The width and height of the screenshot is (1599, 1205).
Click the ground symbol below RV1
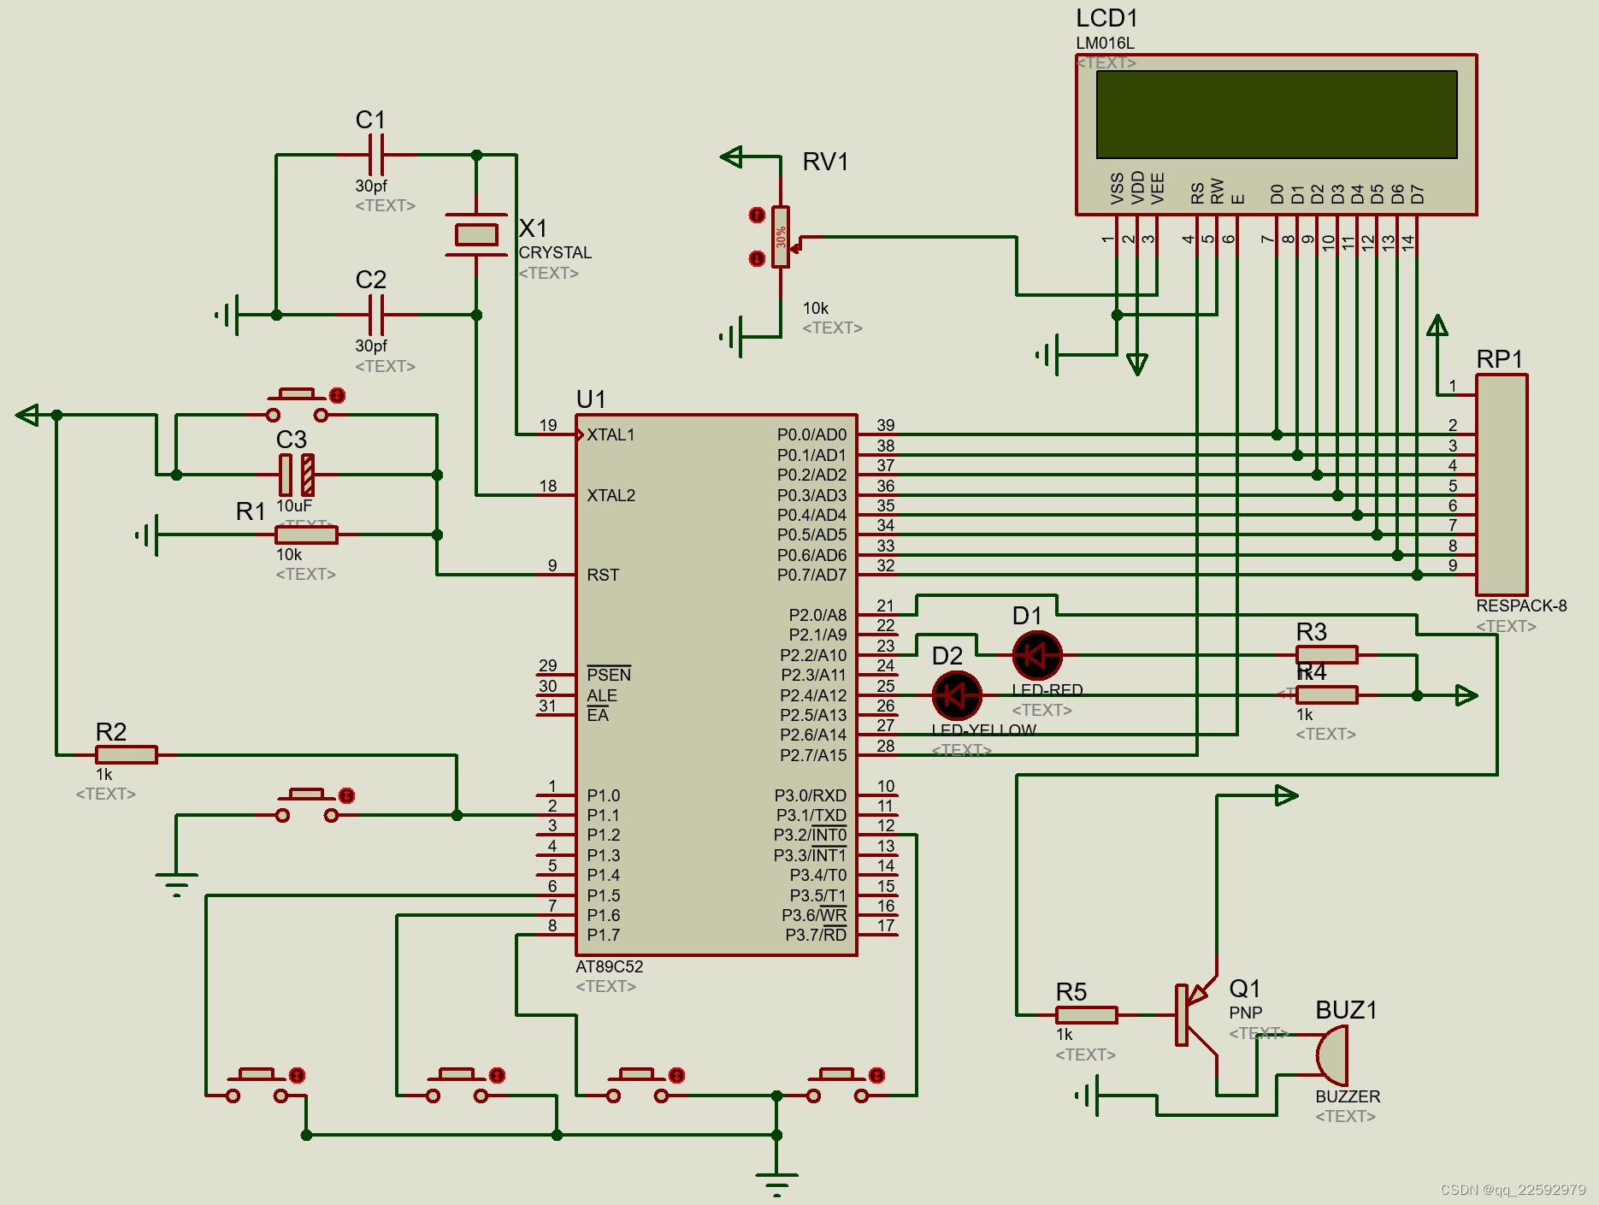pyautogui.click(x=732, y=336)
